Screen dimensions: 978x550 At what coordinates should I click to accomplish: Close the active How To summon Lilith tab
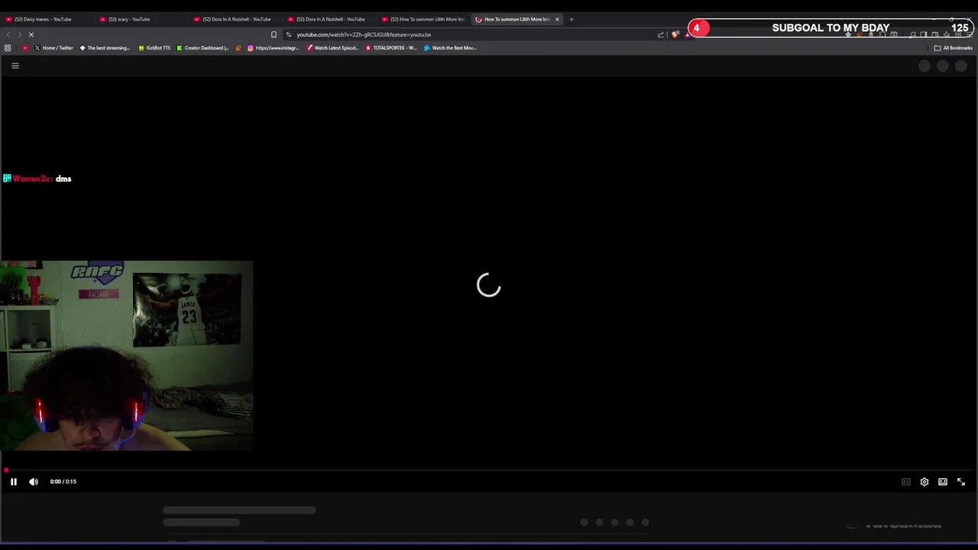pyautogui.click(x=557, y=19)
